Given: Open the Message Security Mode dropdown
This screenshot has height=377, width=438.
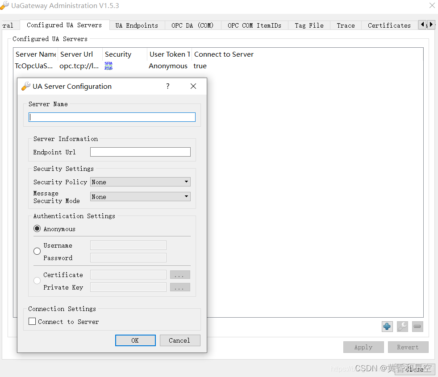Looking at the screenshot, I should pyautogui.click(x=140, y=197).
